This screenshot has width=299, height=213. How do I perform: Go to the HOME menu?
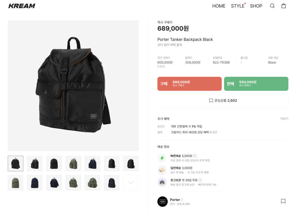tap(219, 6)
